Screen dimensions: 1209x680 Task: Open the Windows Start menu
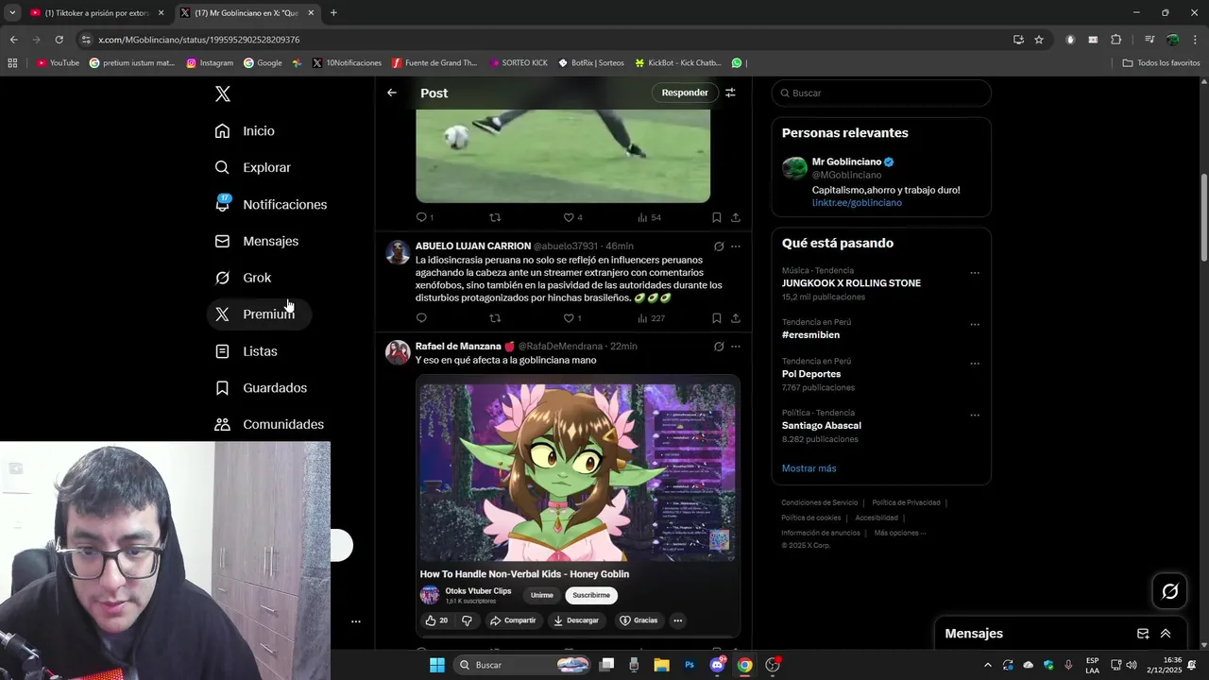pyautogui.click(x=437, y=665)
